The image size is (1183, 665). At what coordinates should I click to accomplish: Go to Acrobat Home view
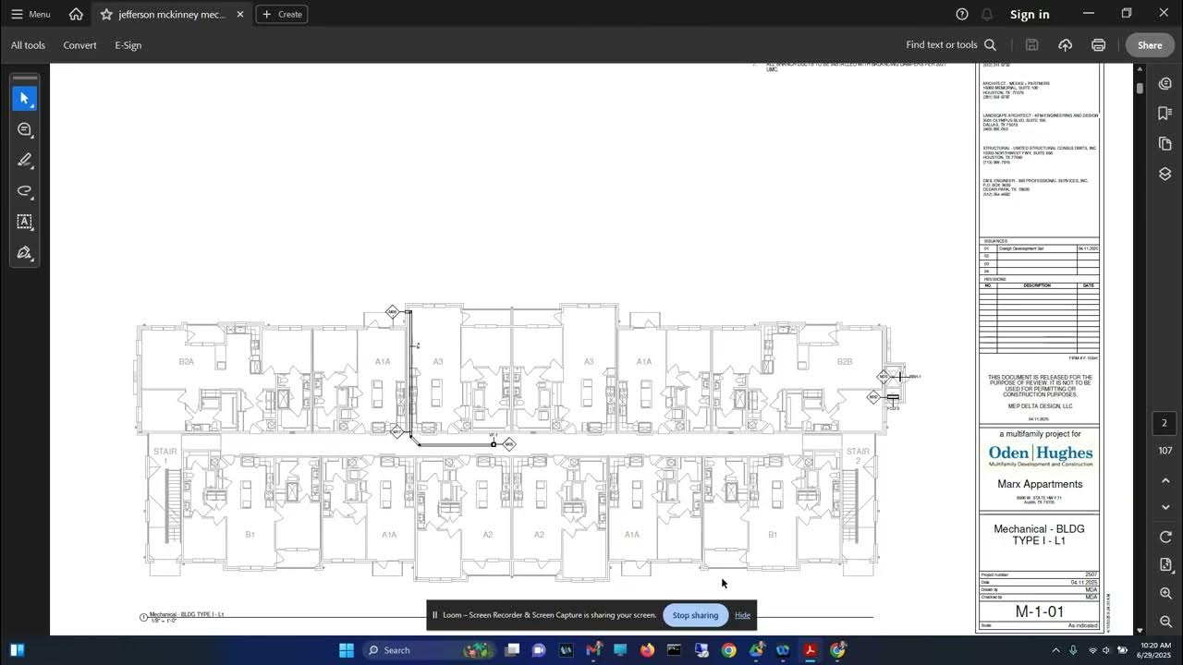pos(76,14)
